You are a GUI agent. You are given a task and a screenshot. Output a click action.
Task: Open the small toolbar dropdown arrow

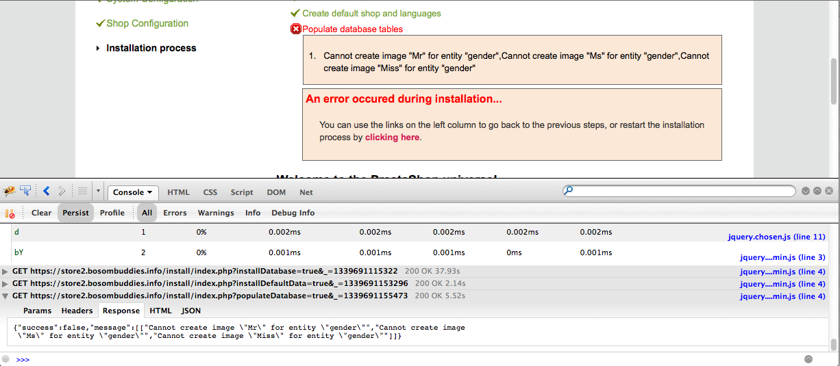tap(98, 192)
